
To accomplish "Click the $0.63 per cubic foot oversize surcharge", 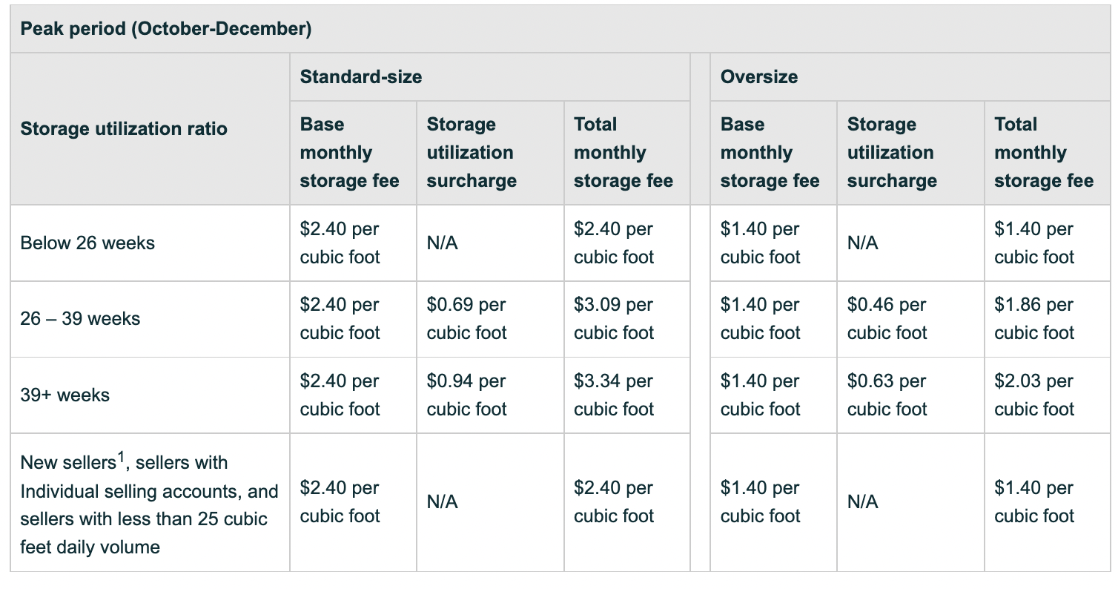I will point(887,395).
